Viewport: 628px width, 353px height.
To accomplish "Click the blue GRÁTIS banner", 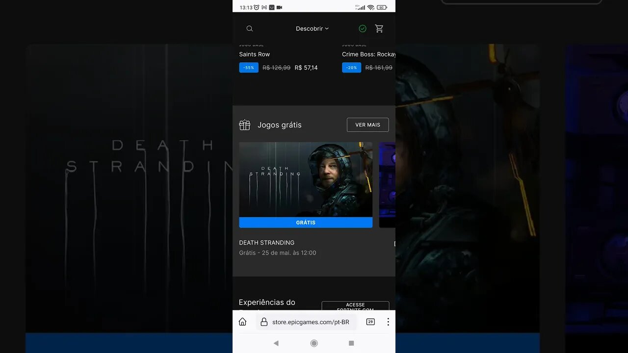I will click(x=306, y=223).
